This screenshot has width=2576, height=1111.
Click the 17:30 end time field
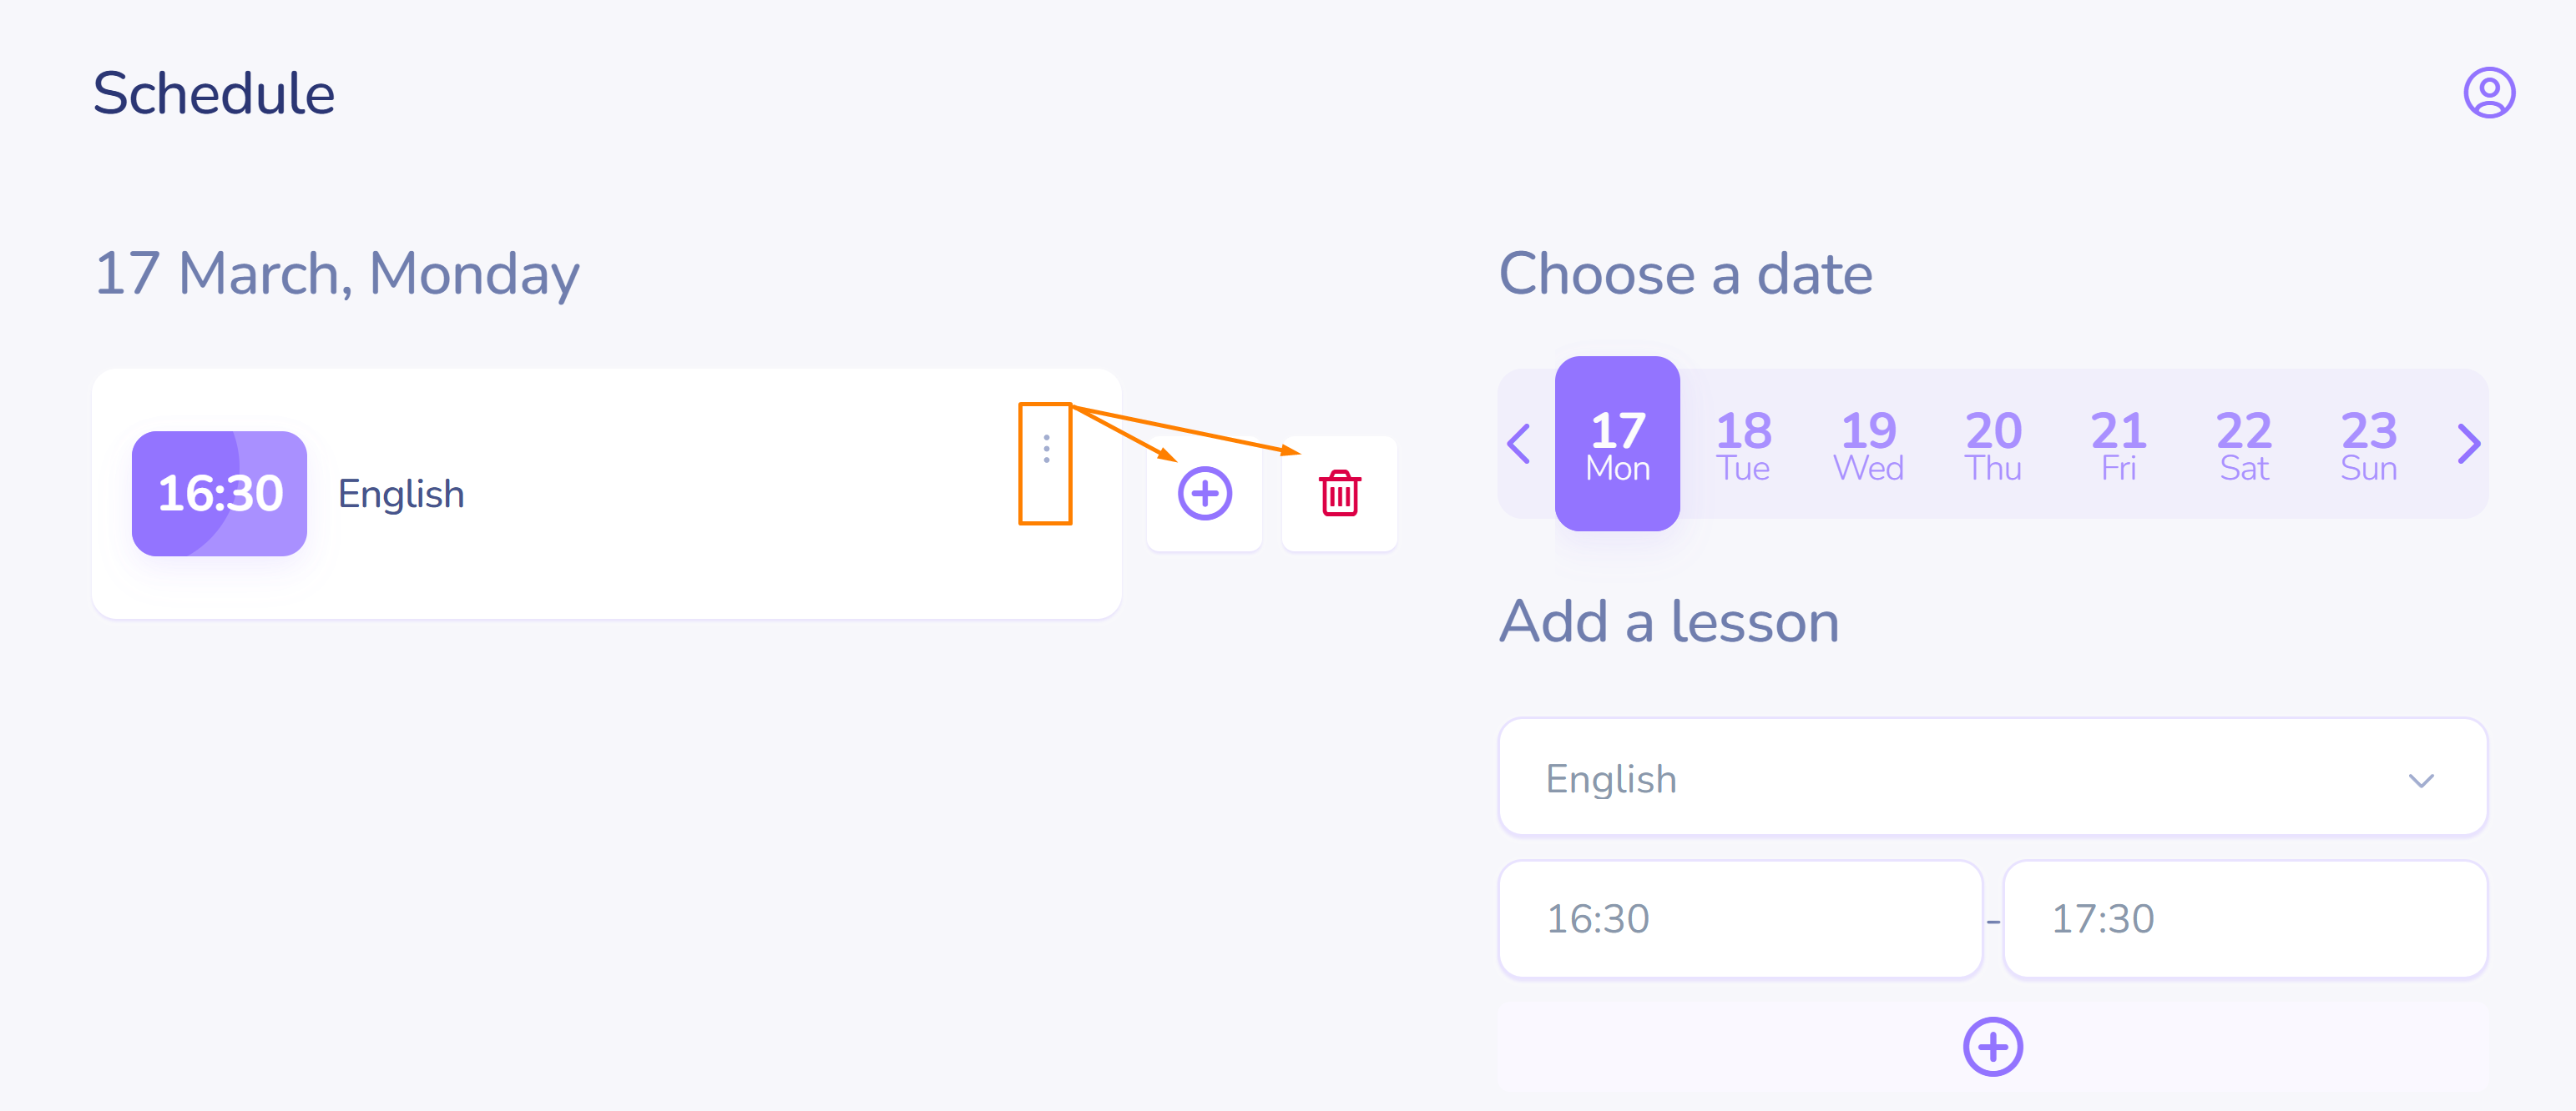click(x=2244, y=918)
